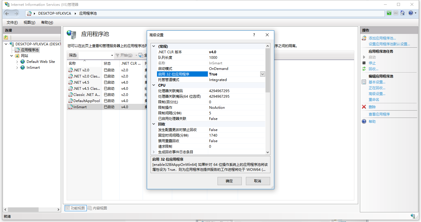
Task: Click the 基本设置 settings icon
Action: pos(364,82)
